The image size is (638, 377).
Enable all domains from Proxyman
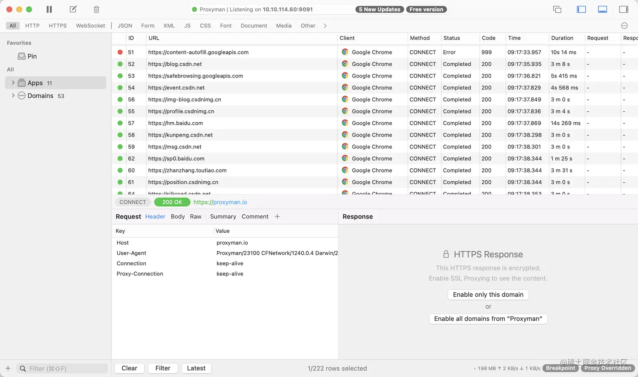point(488,319)
